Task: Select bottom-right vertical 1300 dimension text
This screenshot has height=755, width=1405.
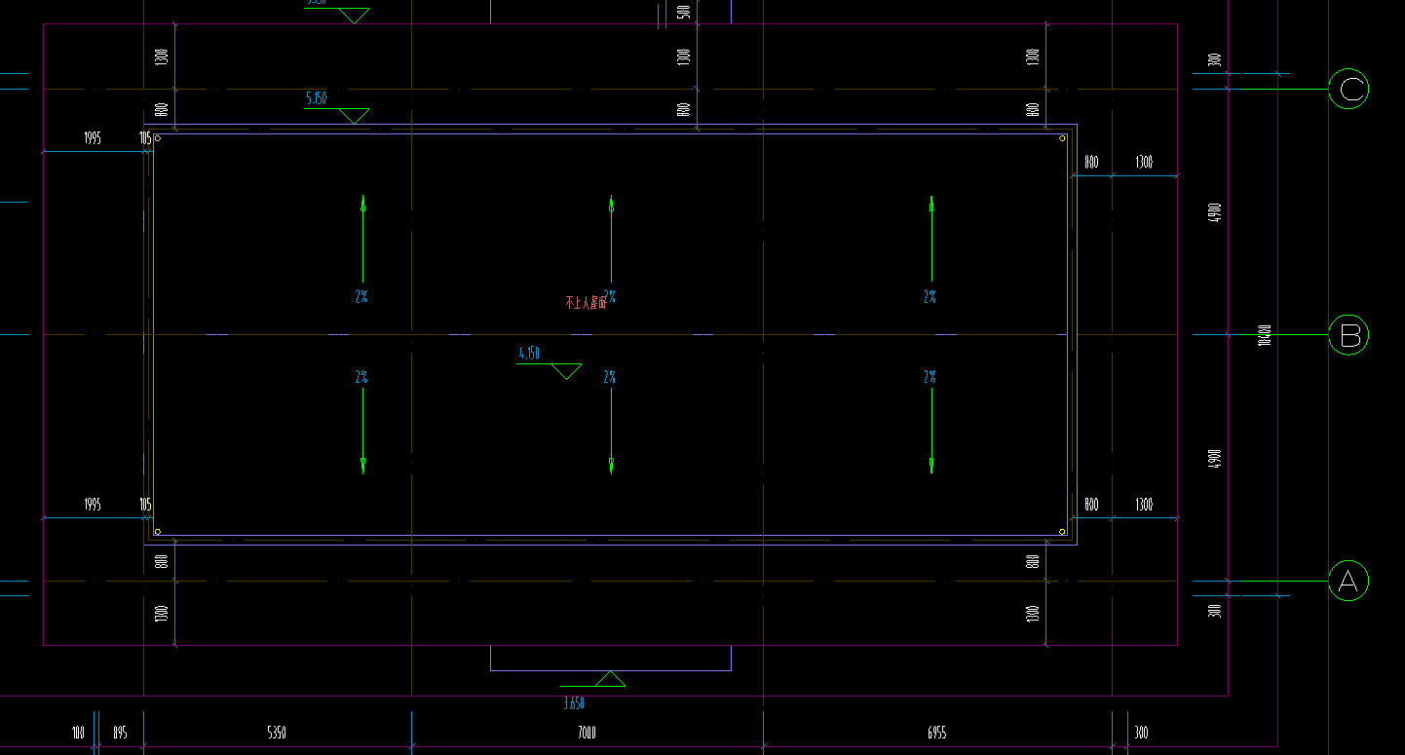Action: pyautogui.click(x=1032, y=614)
